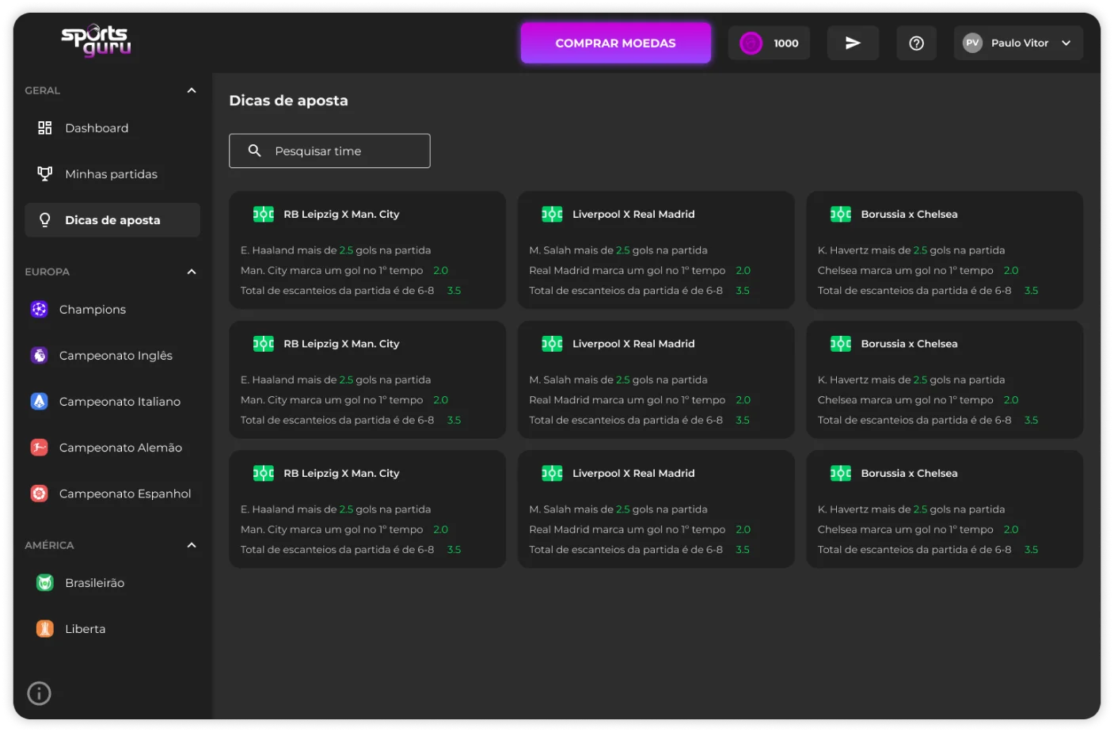Screen dimensions: 1114x732
Task: Click Chelsea marca um gol tip, third row card
Action: click(x=905, y=529)
